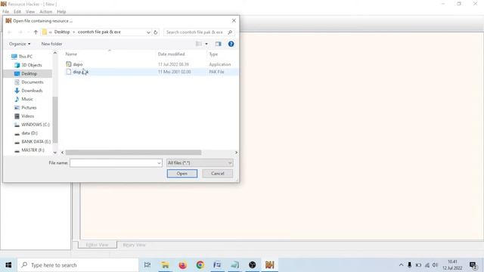
Task: Click the Open button
Action: click(x=182, y=174)
